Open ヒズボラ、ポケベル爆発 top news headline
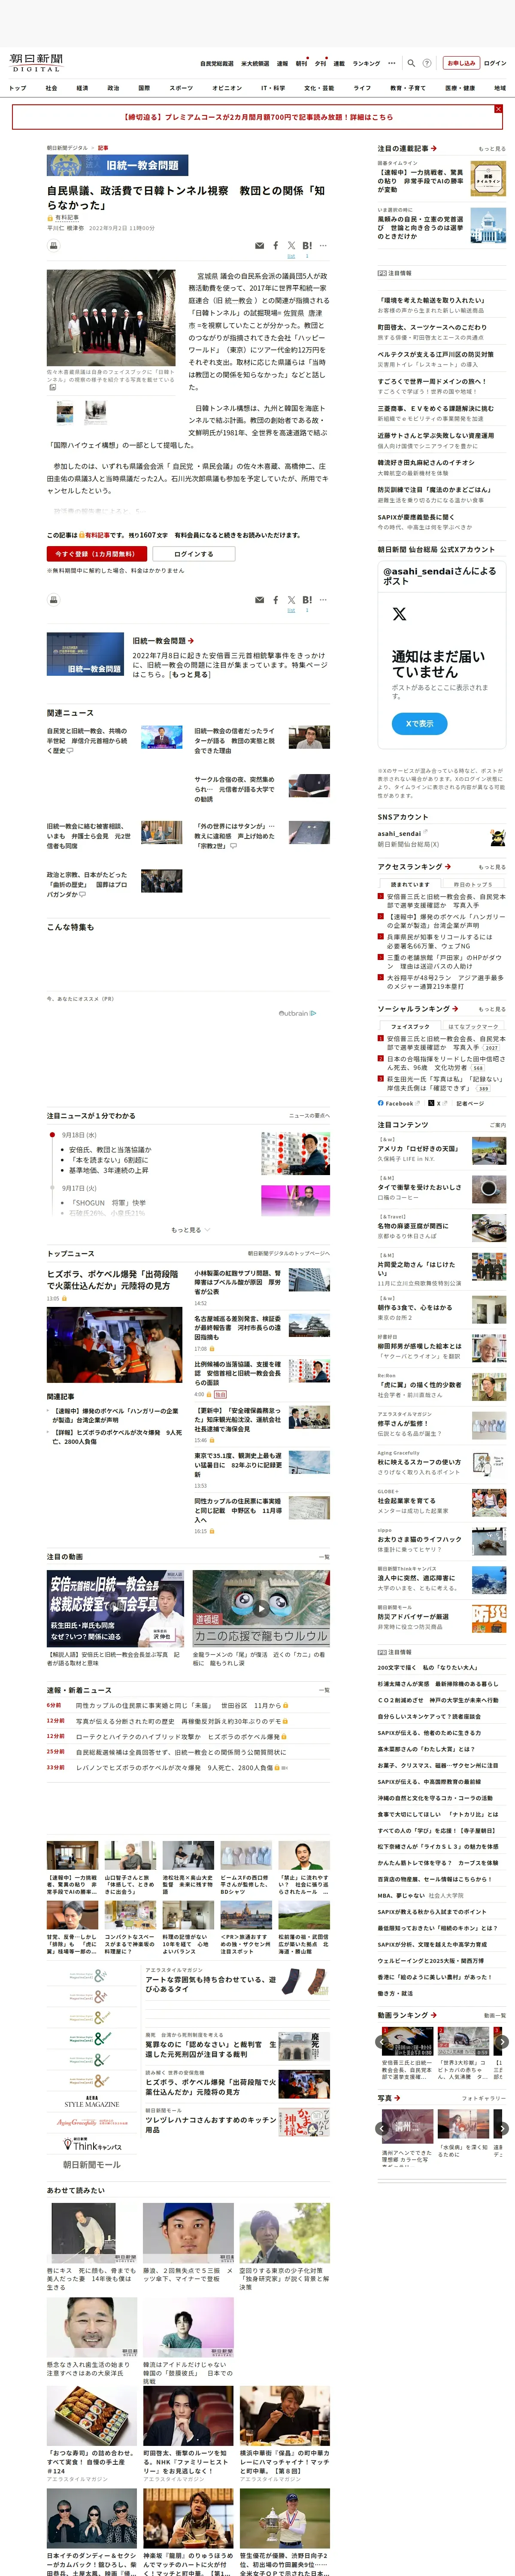Image resolution: width=515 pixels, height=2576 pixels. click(113, 1279)
